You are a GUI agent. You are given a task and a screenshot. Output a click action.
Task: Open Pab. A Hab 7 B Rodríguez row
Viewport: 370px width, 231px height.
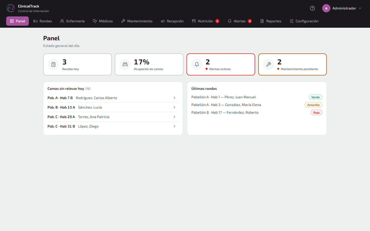pos(113,98)
